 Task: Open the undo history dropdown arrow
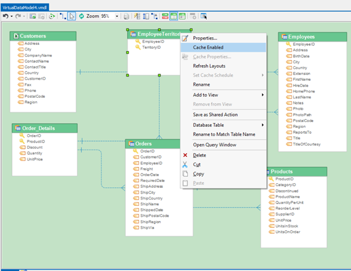[12, 16]
